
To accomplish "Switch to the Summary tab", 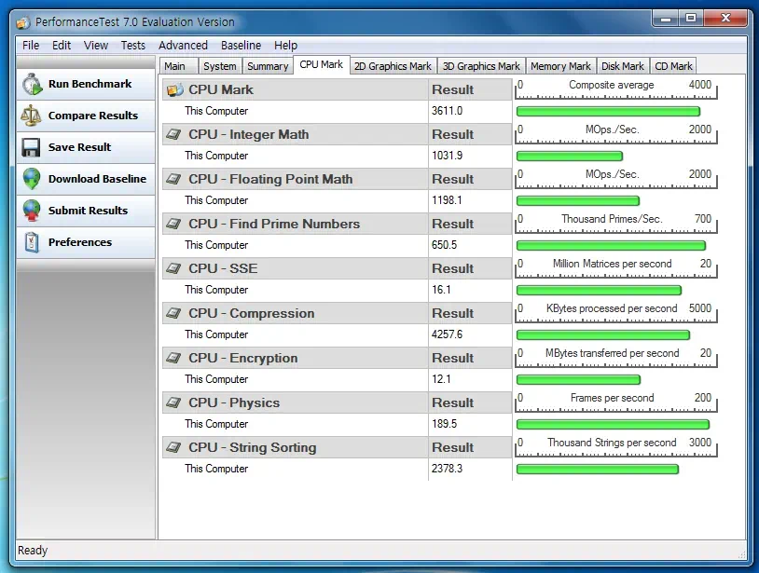I will pyautogui.click(x=268, y=65).
